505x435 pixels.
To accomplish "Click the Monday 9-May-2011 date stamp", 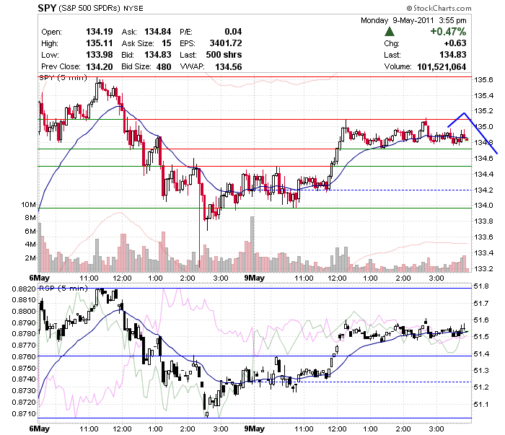I will 397,20.
